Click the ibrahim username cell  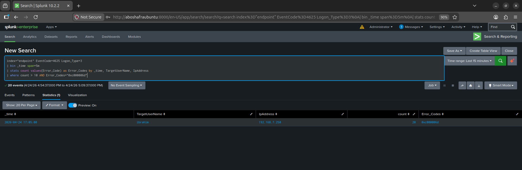pyautogui.click(x=143, y=122)
